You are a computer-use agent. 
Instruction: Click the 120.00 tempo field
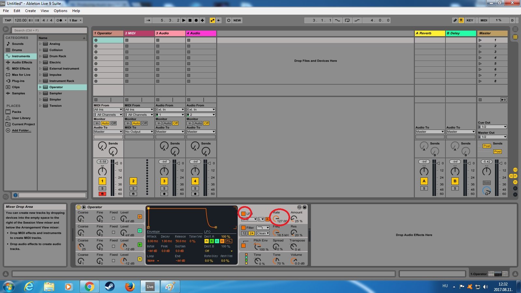21,20
